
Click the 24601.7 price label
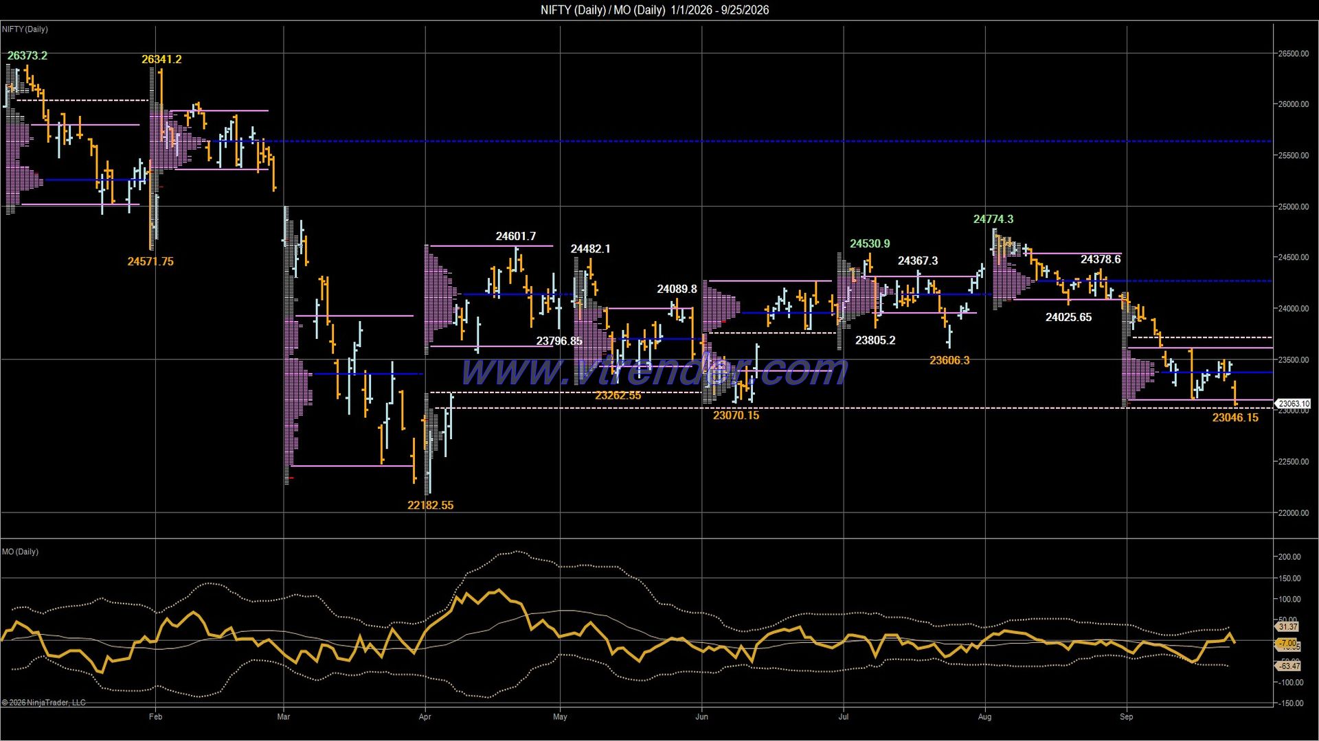pos(515,236)
